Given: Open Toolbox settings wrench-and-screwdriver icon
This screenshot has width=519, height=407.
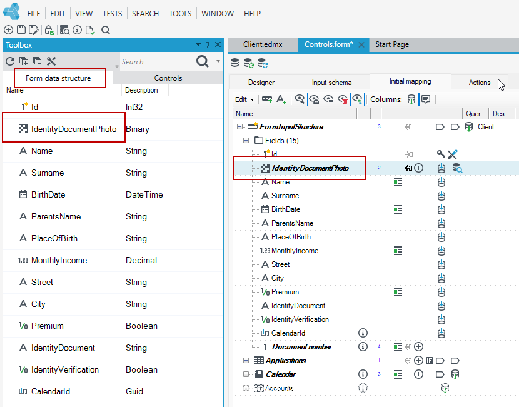Looking at the screenshot, I should click(51, 61).
